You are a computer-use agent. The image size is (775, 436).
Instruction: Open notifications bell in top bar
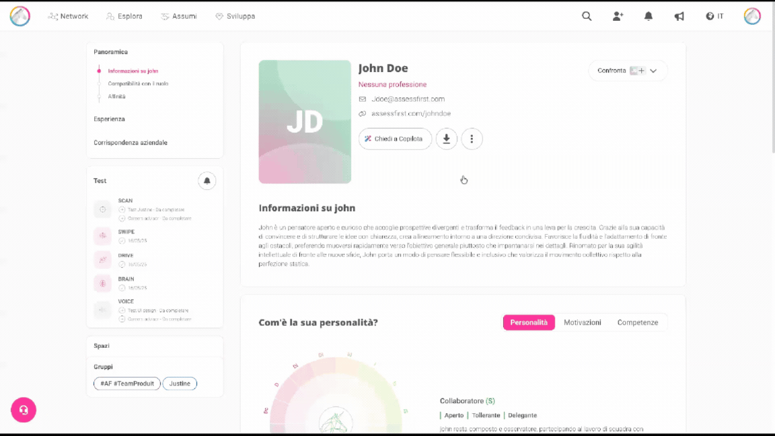point(649,16)
